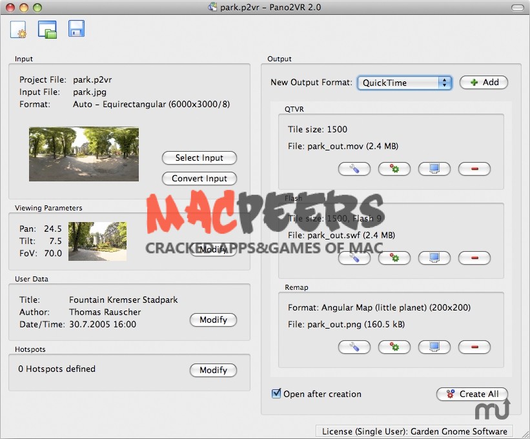Modify the User Data
530x439 pixels.
(x=213, y=320)
